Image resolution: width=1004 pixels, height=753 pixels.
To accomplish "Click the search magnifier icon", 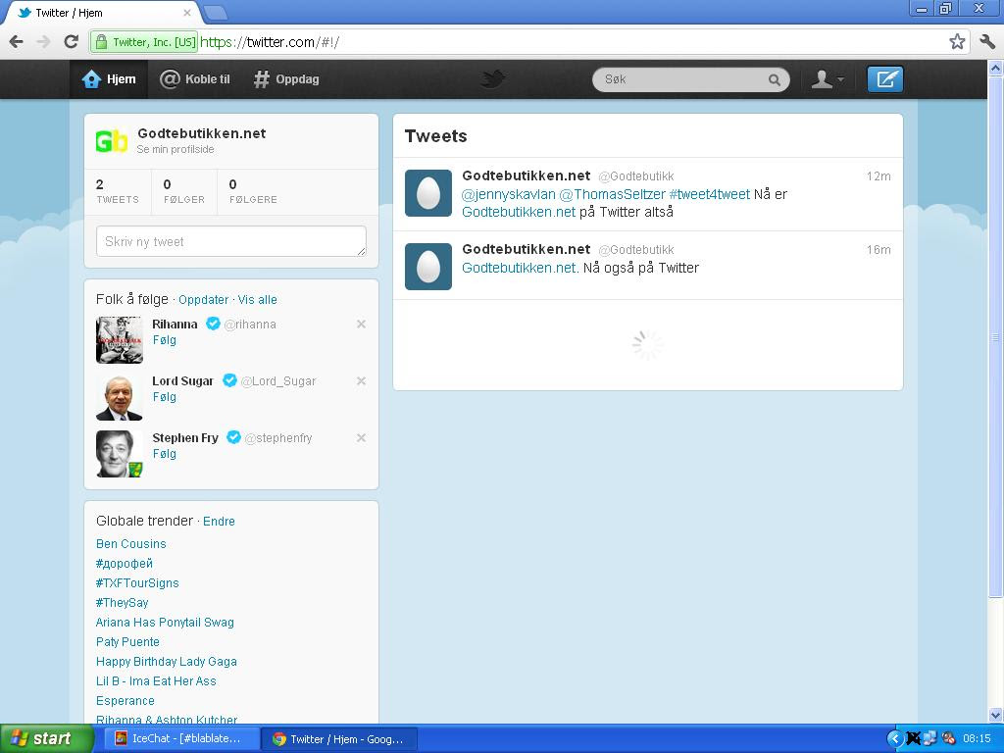I will point(775,80).
